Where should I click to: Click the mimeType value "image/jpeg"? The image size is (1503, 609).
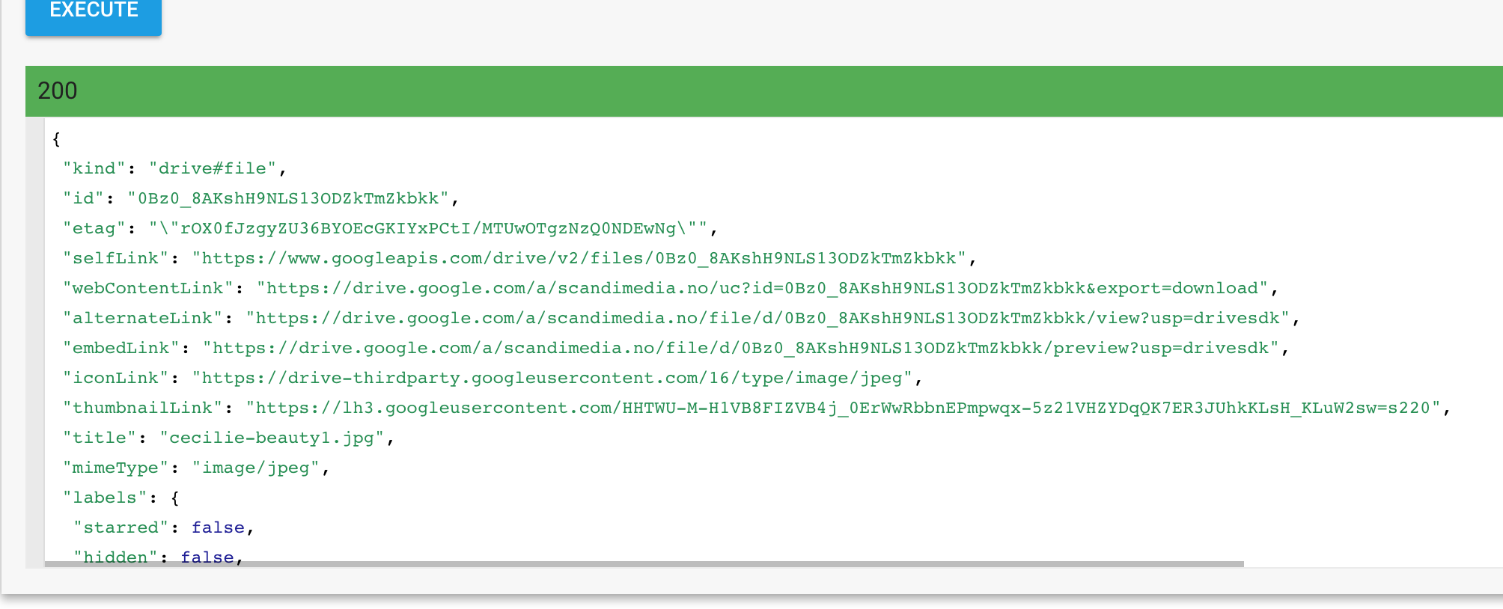click(256, 468)
